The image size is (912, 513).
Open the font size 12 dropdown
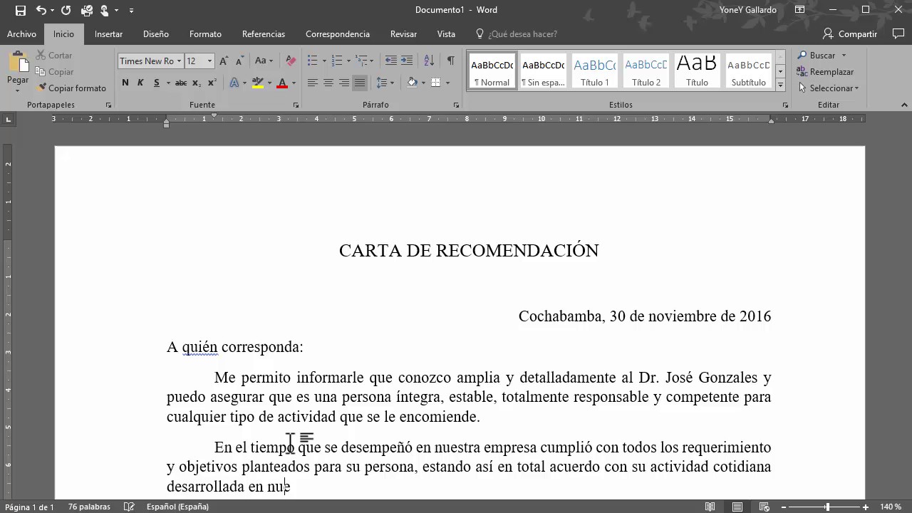[209, 61]
